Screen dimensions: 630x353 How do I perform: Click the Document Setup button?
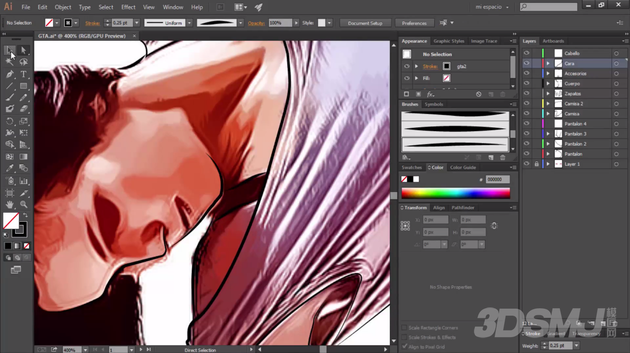coord(365,23)
